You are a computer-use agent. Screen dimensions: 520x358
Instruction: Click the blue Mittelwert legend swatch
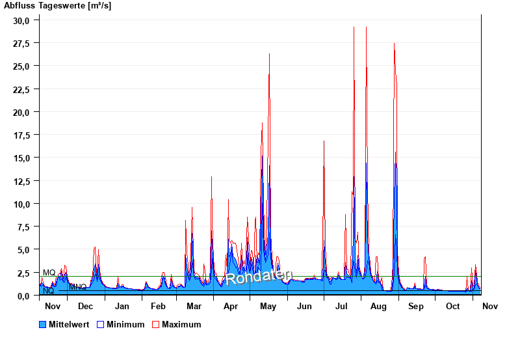tap(43, 324)
